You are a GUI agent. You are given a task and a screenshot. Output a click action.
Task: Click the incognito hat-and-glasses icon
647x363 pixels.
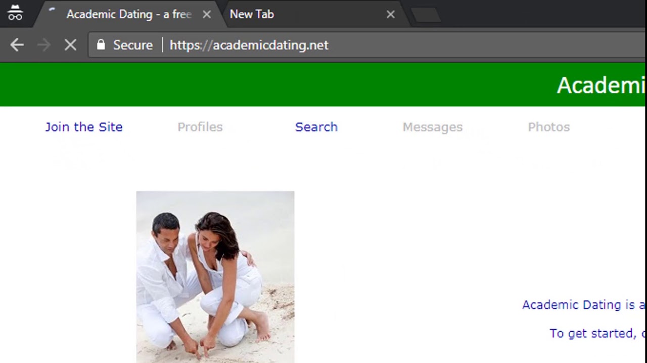coord(15,13)
